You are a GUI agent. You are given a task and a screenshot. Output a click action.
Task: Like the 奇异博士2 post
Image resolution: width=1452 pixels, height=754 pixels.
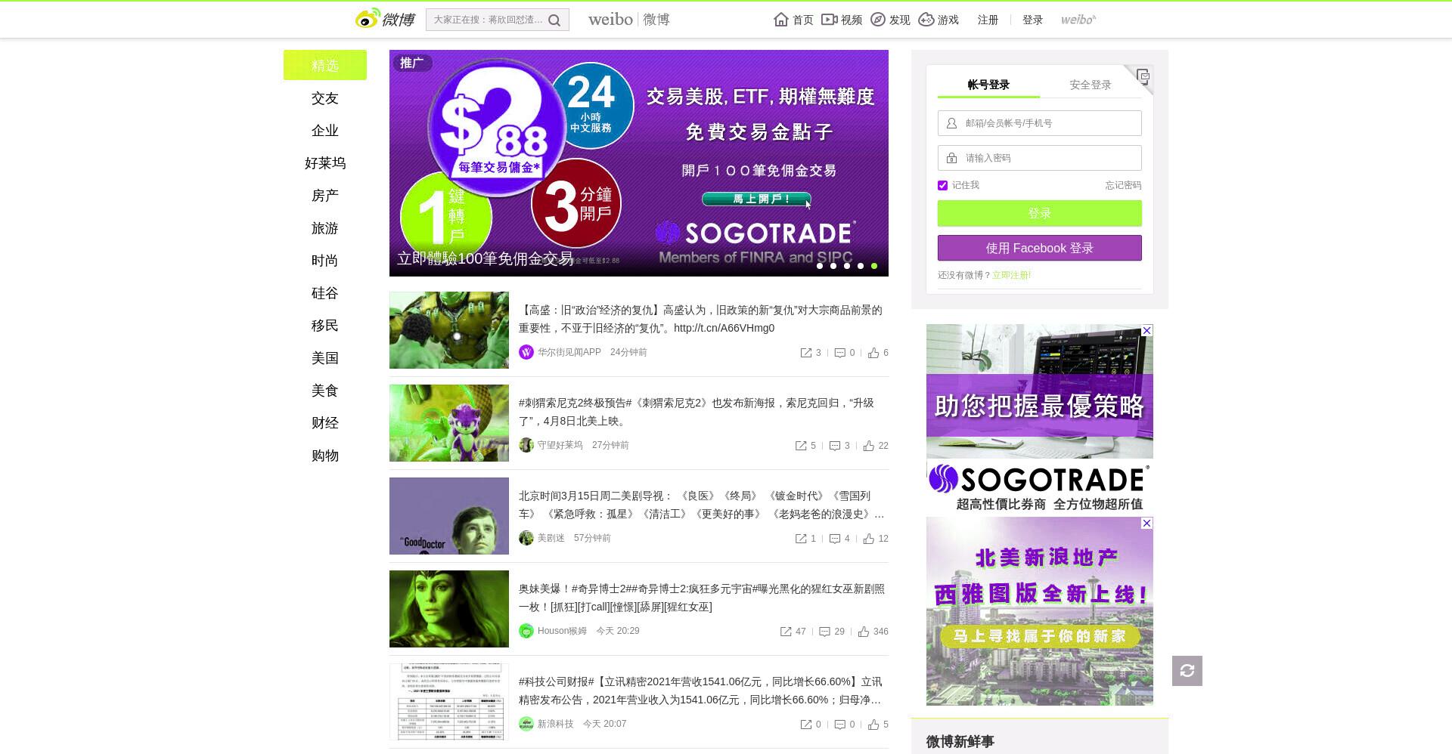tap(864, 632)
